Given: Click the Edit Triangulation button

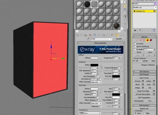Looking at the screenshot, I should [x=144, y=98].
